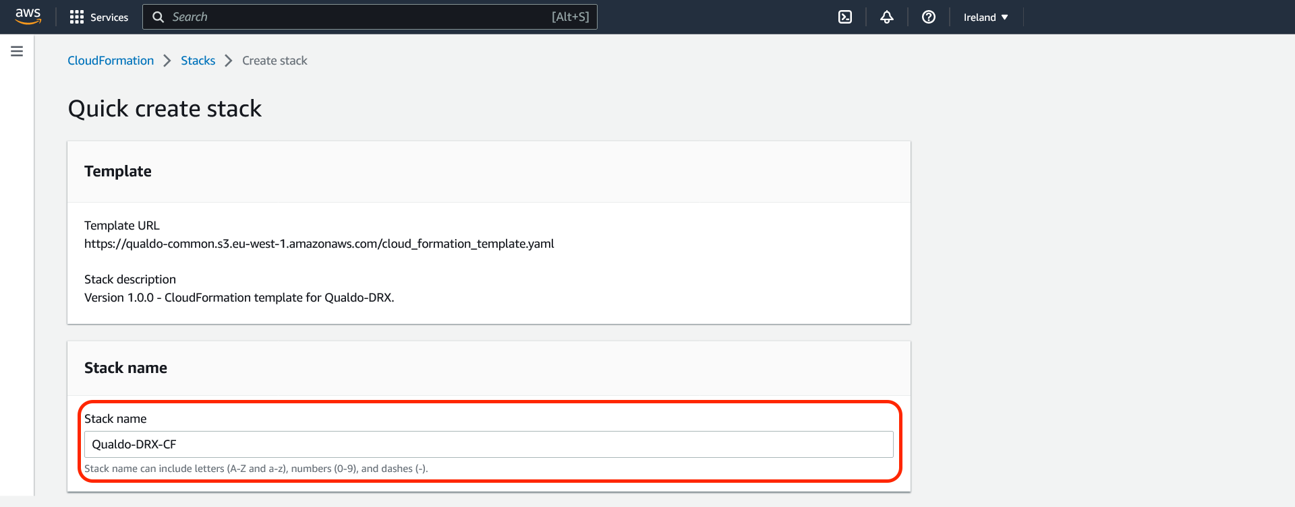Go to Stacks breadcrumb link
This screenshot has width=1295, height=507.
[x=198, y=61]
